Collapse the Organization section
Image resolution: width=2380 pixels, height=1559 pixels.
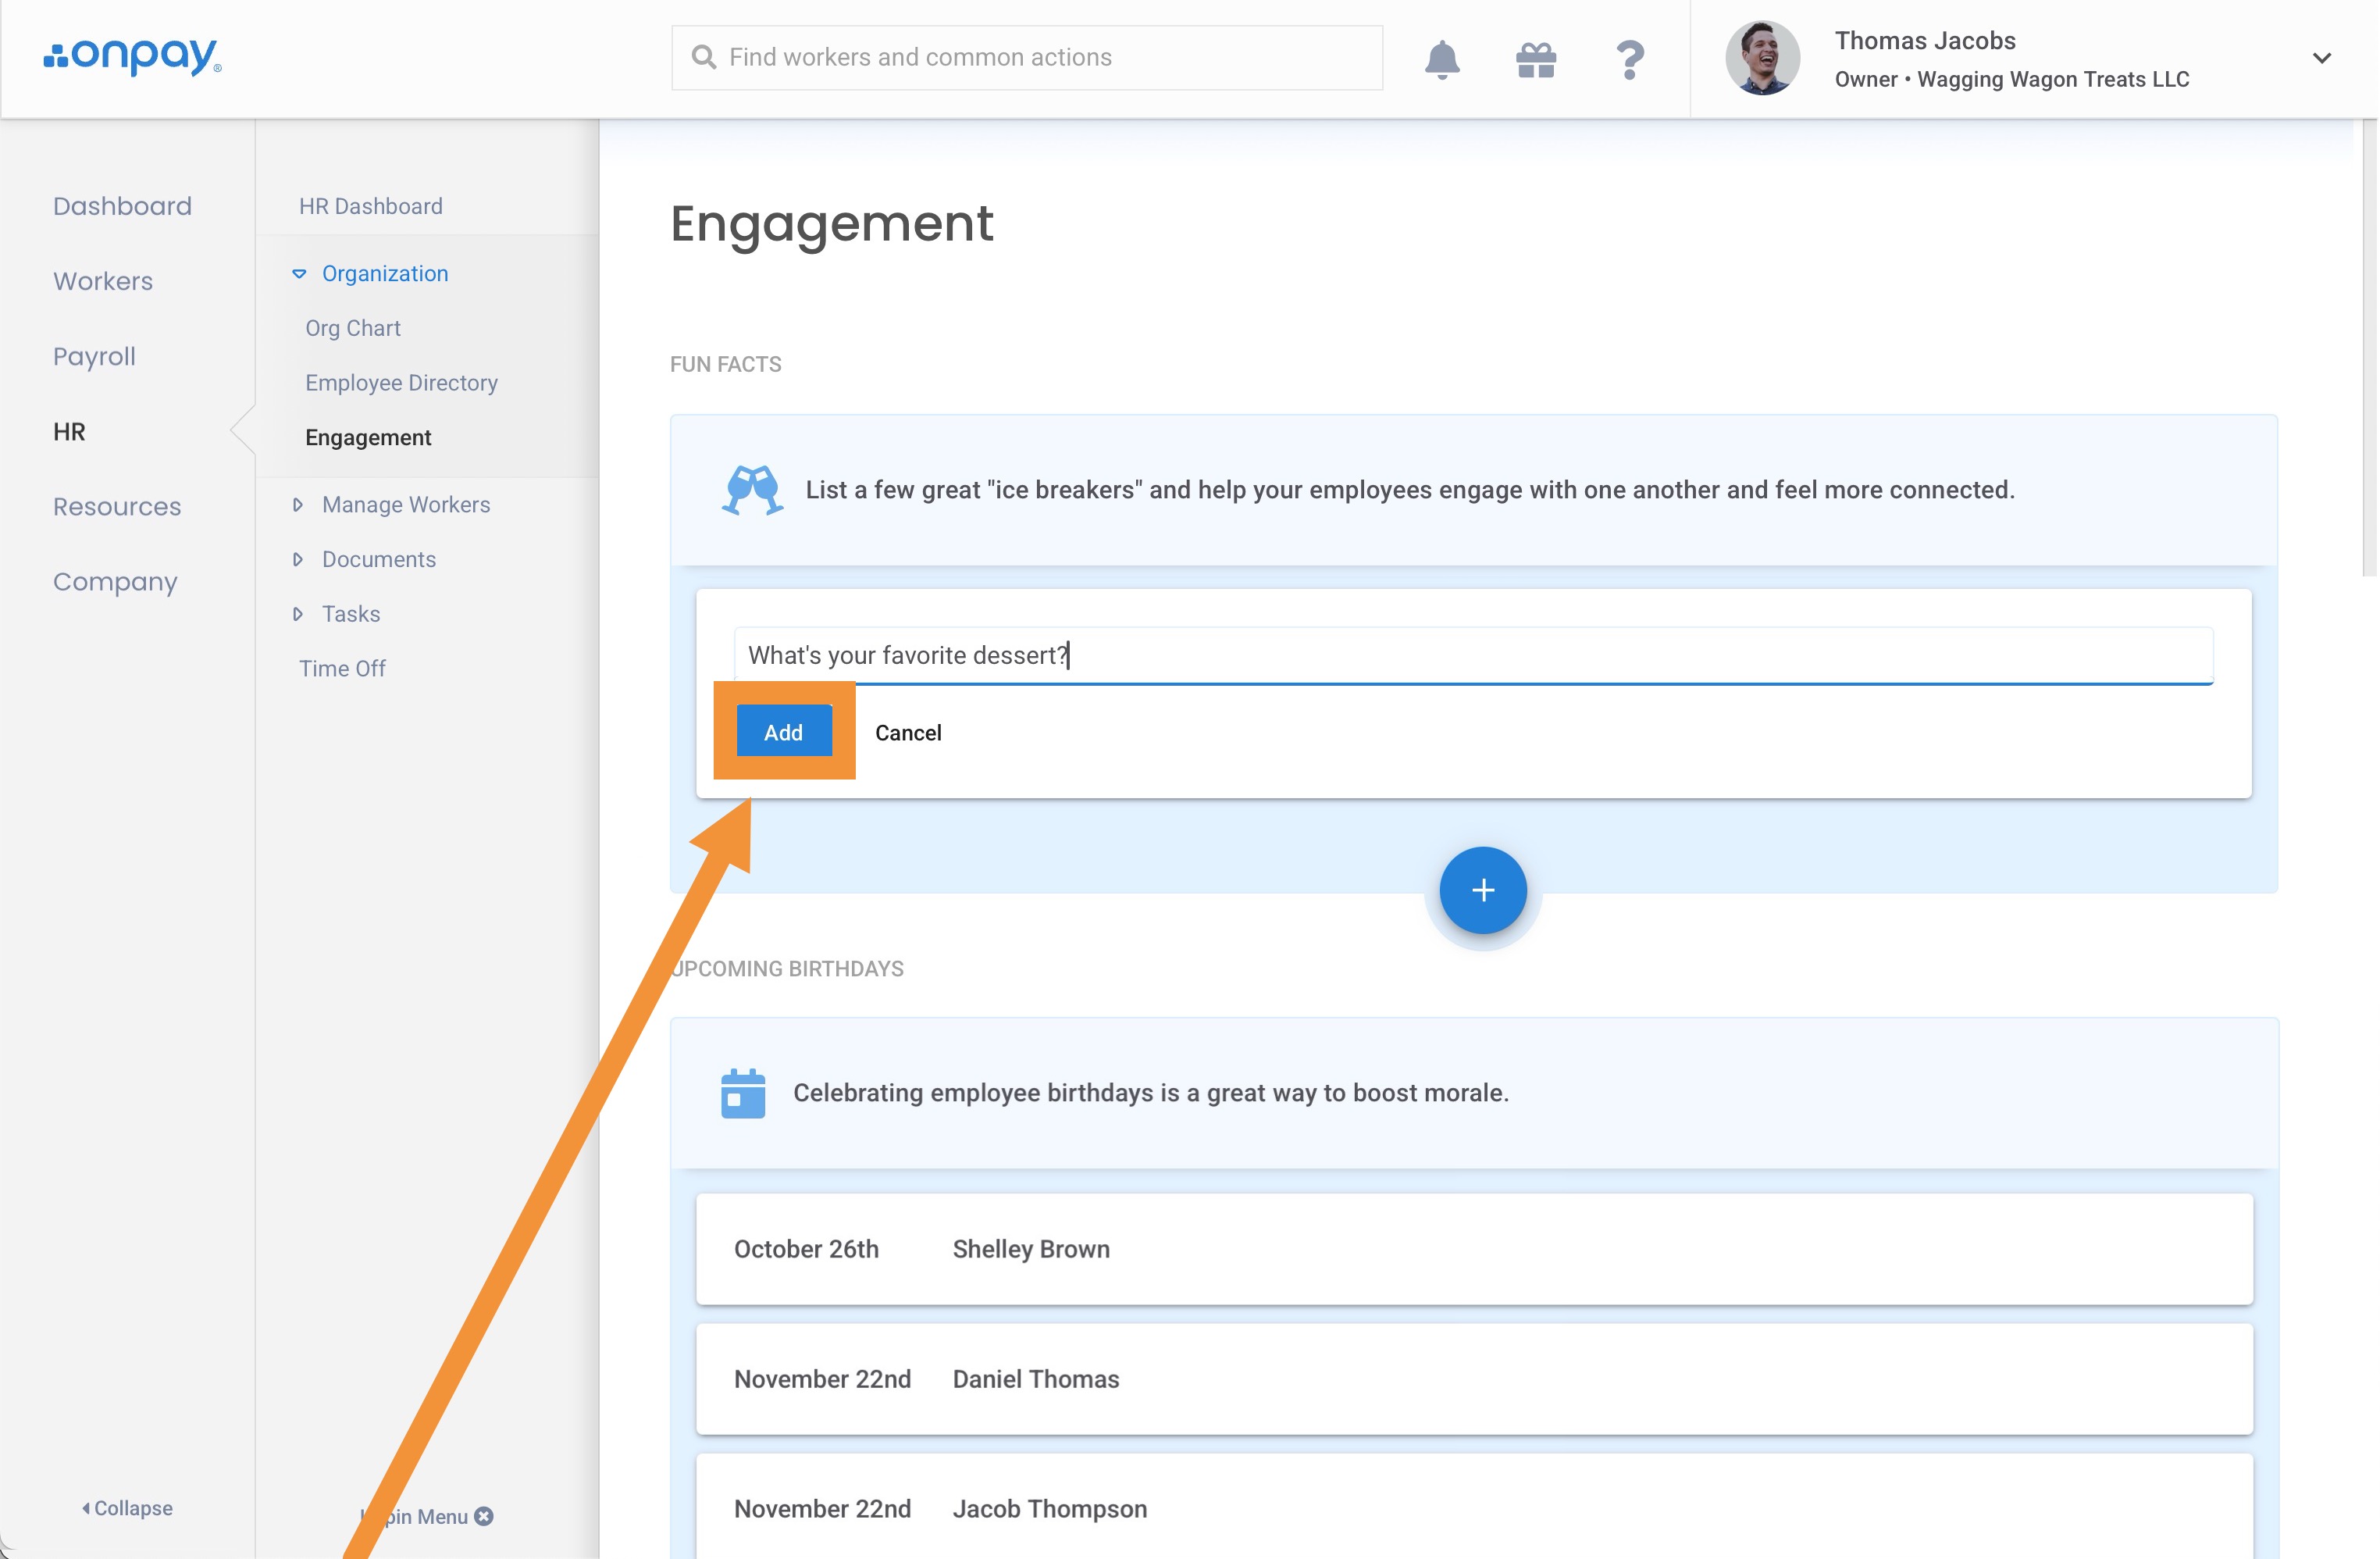pos(299,273)
